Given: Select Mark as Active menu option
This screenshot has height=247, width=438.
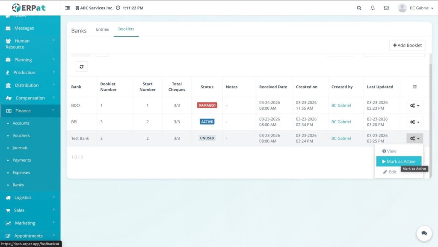Looking at the screenshot, I should 399,162.
